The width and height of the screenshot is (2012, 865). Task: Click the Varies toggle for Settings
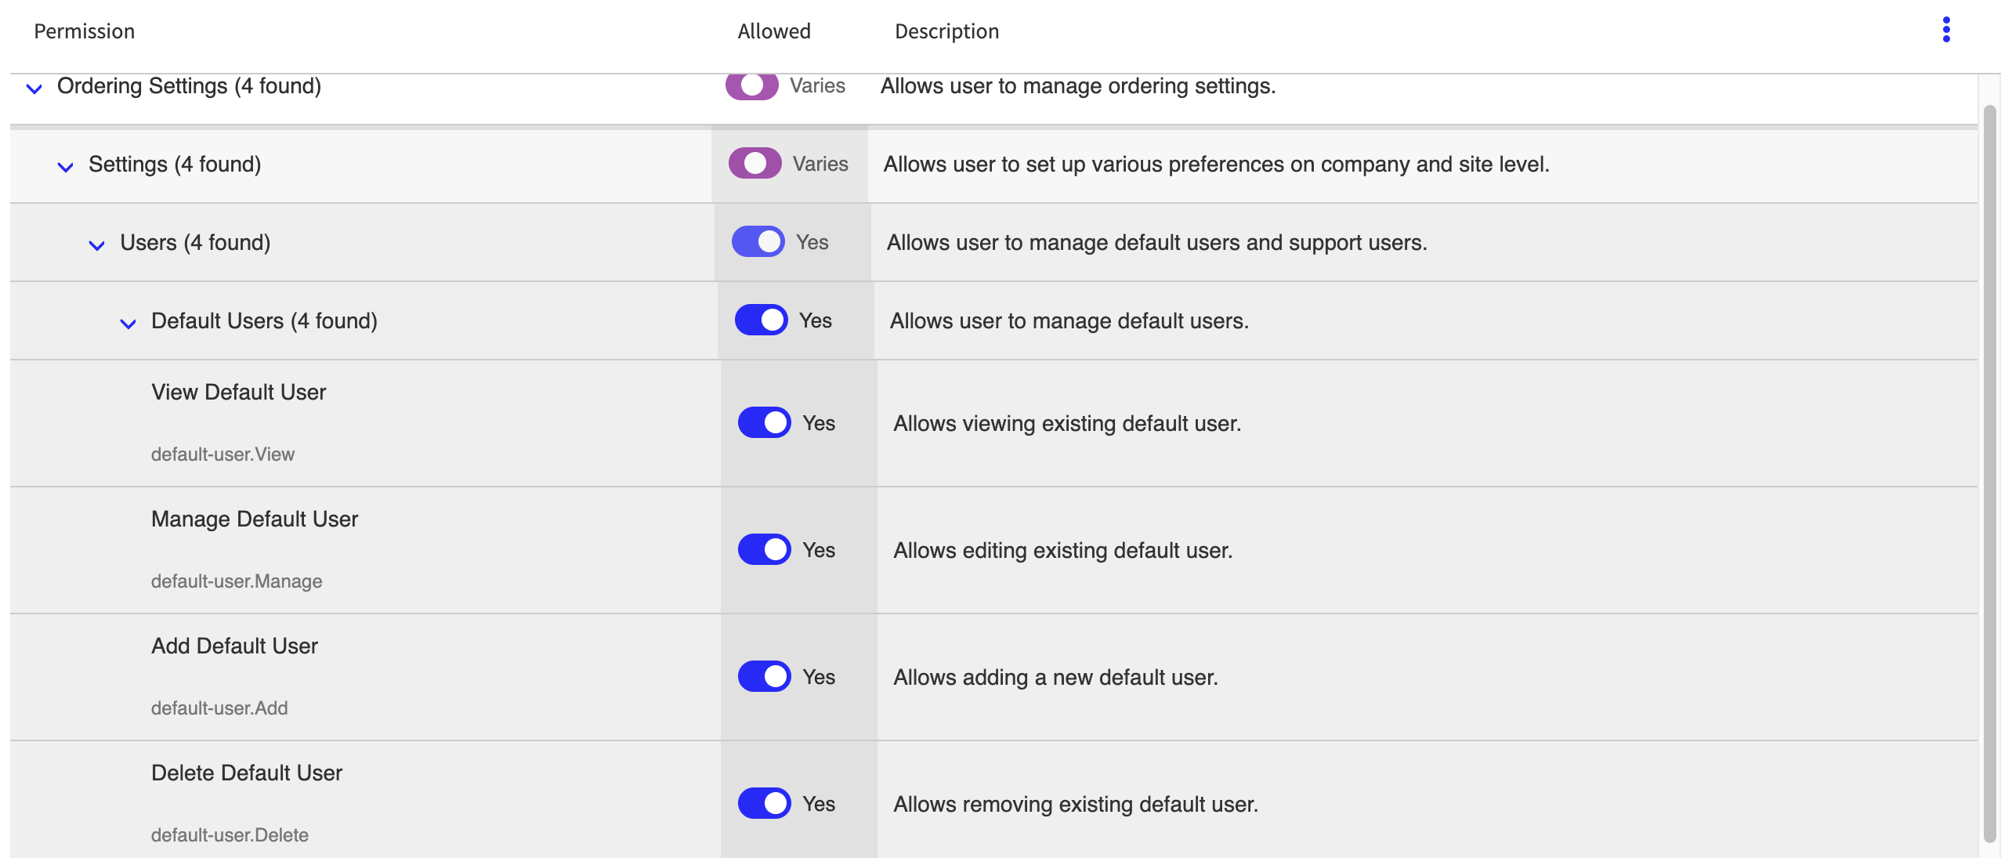pyautogui.click(x=754, y=163)
